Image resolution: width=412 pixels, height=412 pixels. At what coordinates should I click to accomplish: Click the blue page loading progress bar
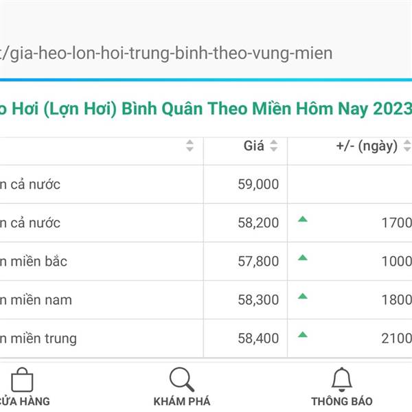(206, 80)
